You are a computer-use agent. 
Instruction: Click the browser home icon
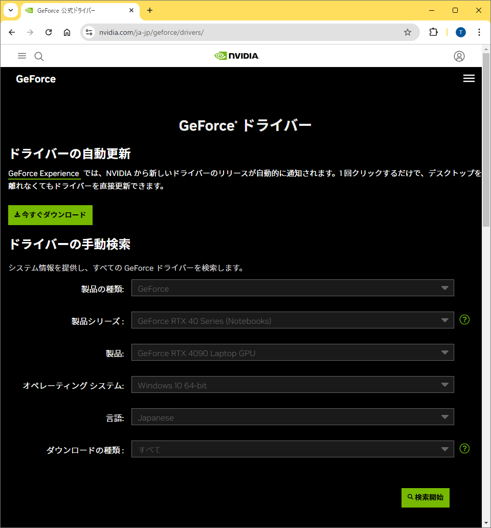tap(67, 32)
